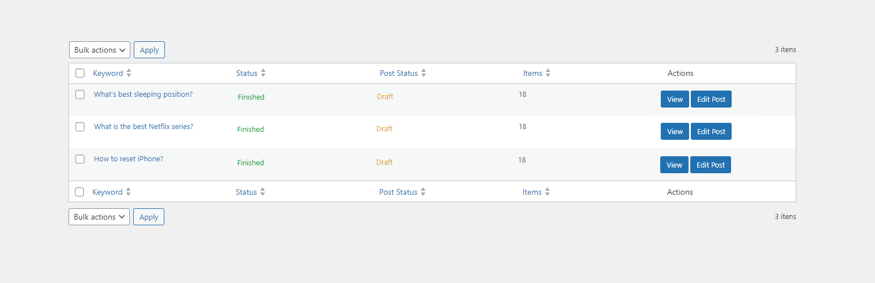Image resolution: width=875 pixels, height=283 pixels.
Task: Click View for the sleeping position row
Action: click(675, 99)
